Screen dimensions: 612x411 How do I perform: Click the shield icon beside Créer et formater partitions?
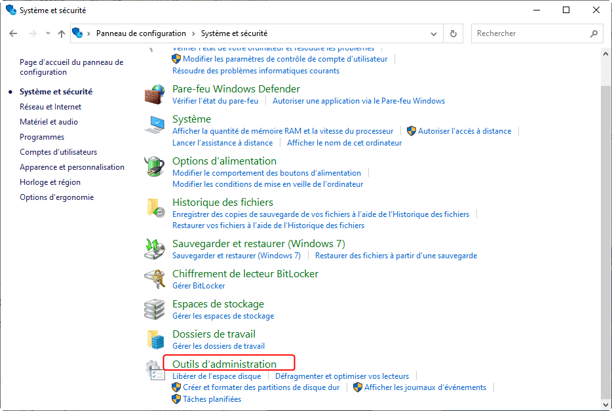point(176,387)
